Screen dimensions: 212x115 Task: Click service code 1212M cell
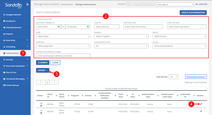90,111
